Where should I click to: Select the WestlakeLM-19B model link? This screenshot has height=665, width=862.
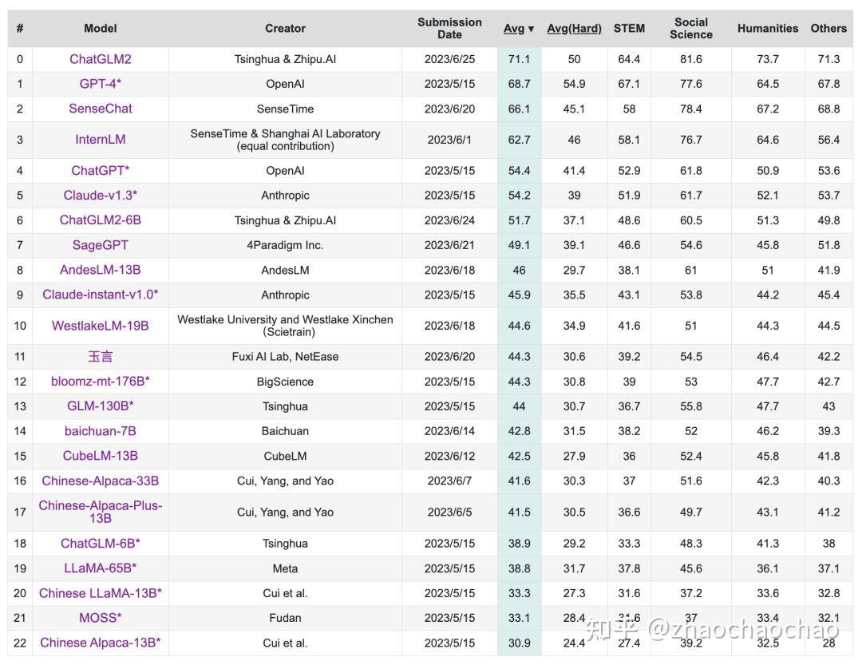pos(100,326)
